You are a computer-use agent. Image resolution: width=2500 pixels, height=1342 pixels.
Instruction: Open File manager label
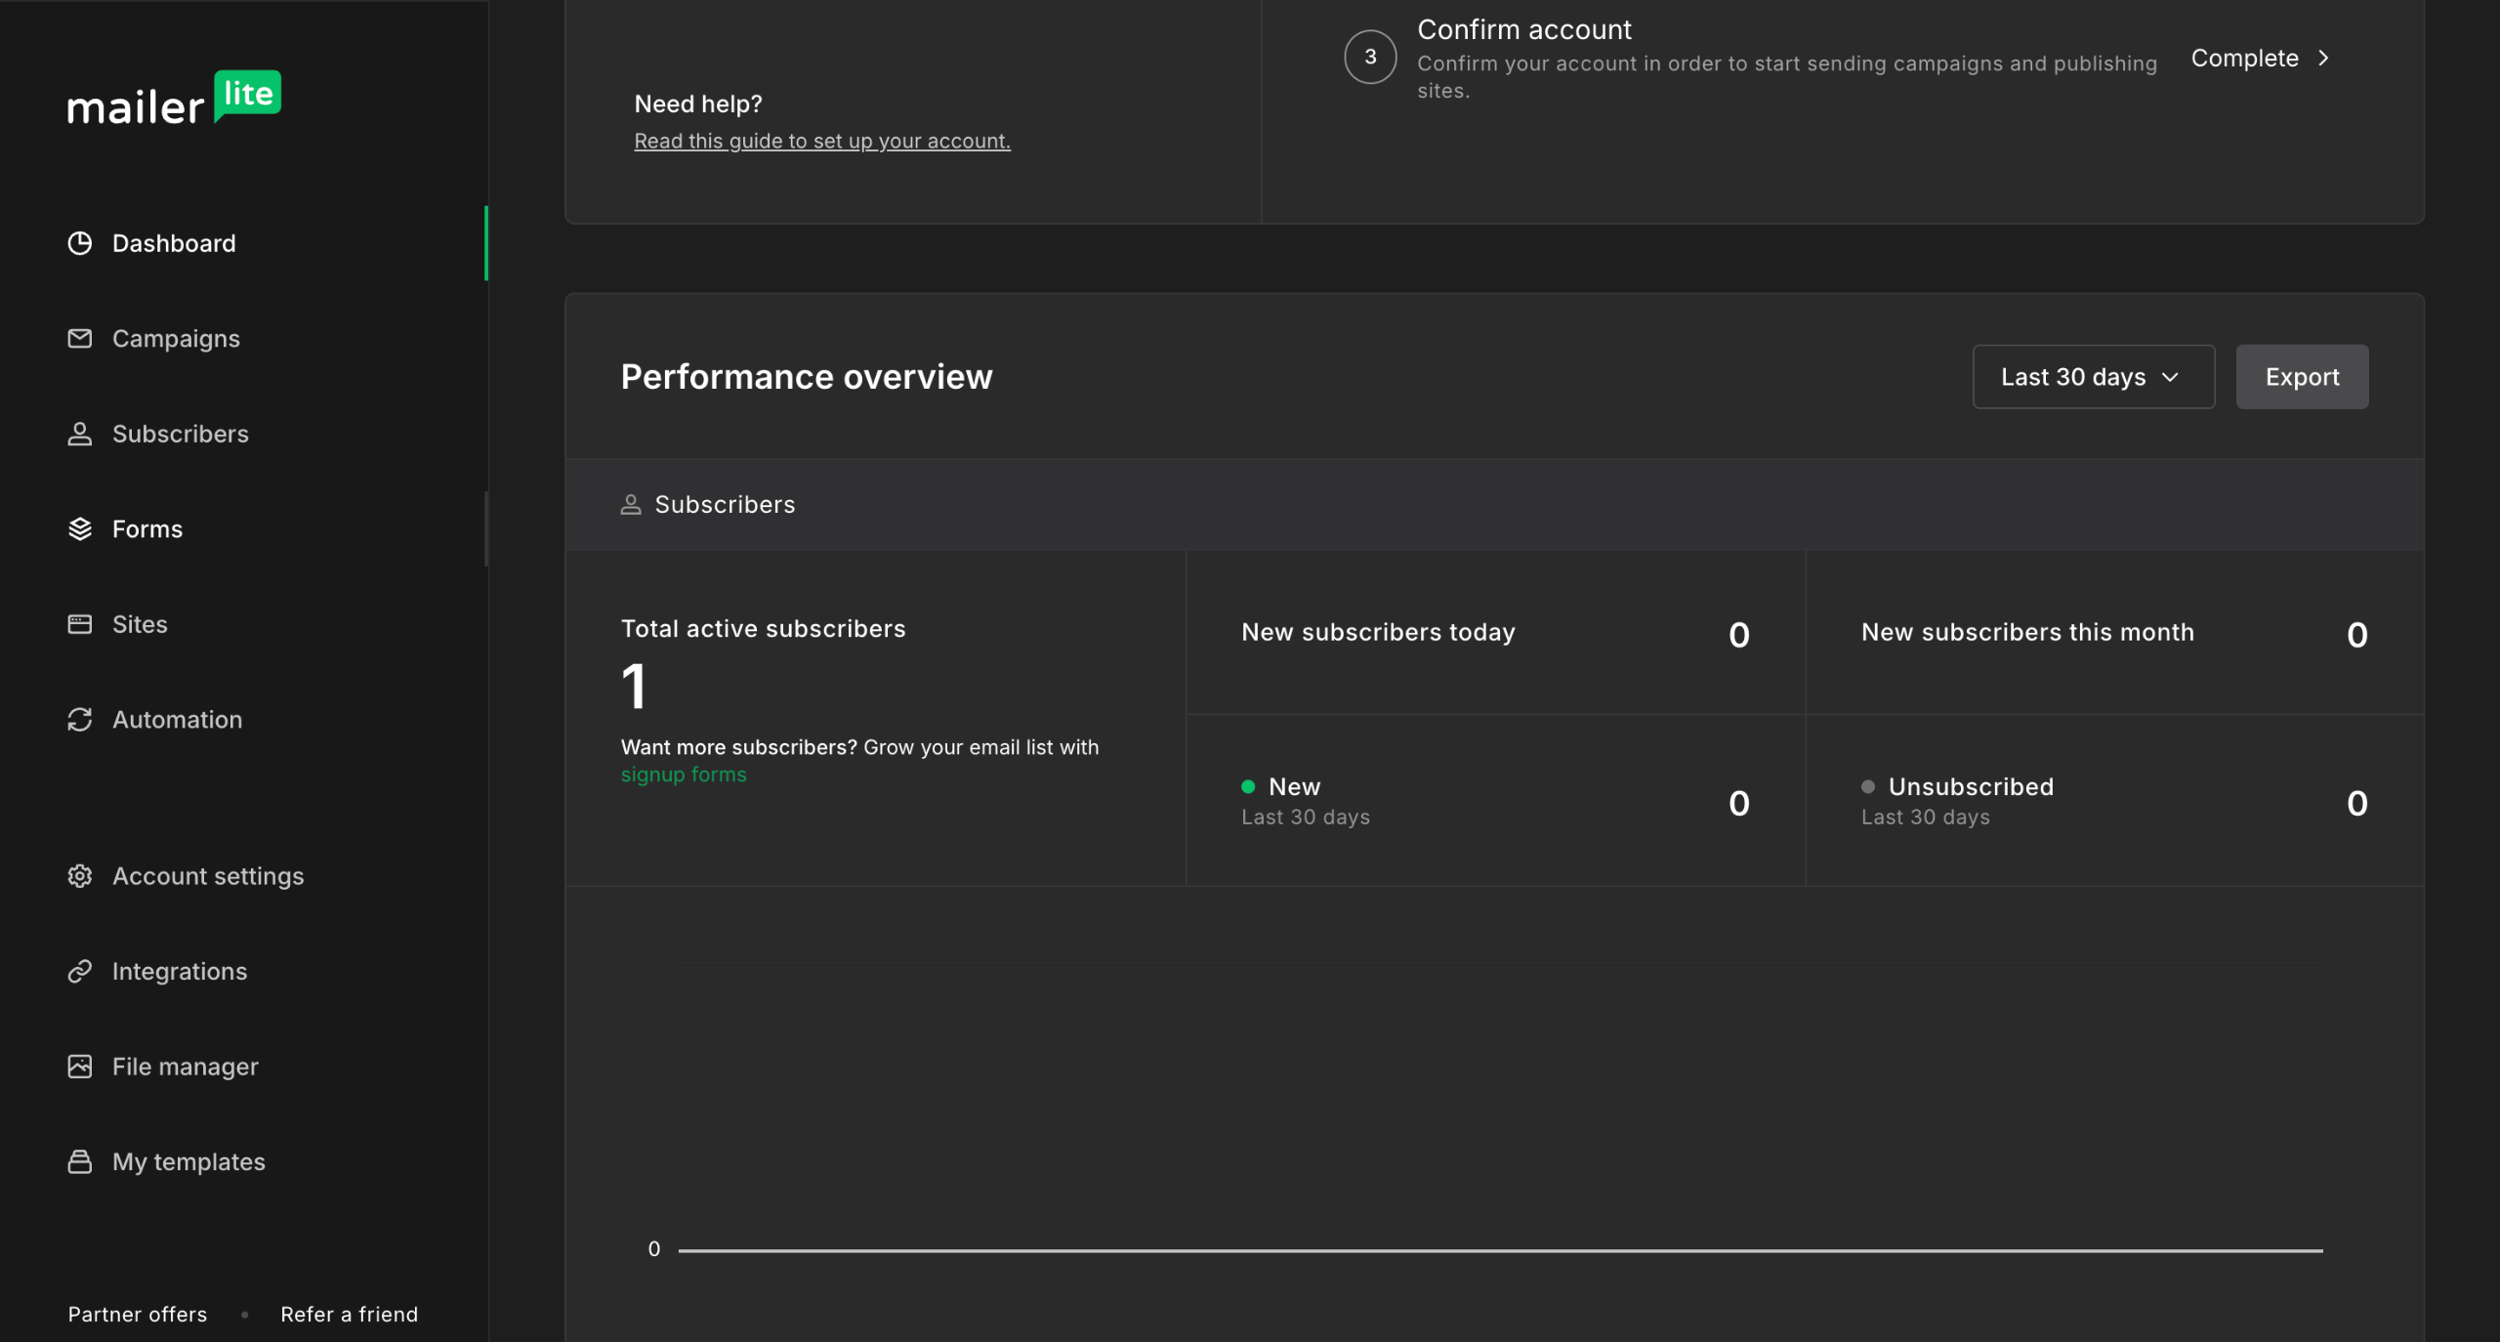[x=186, y=1067]
